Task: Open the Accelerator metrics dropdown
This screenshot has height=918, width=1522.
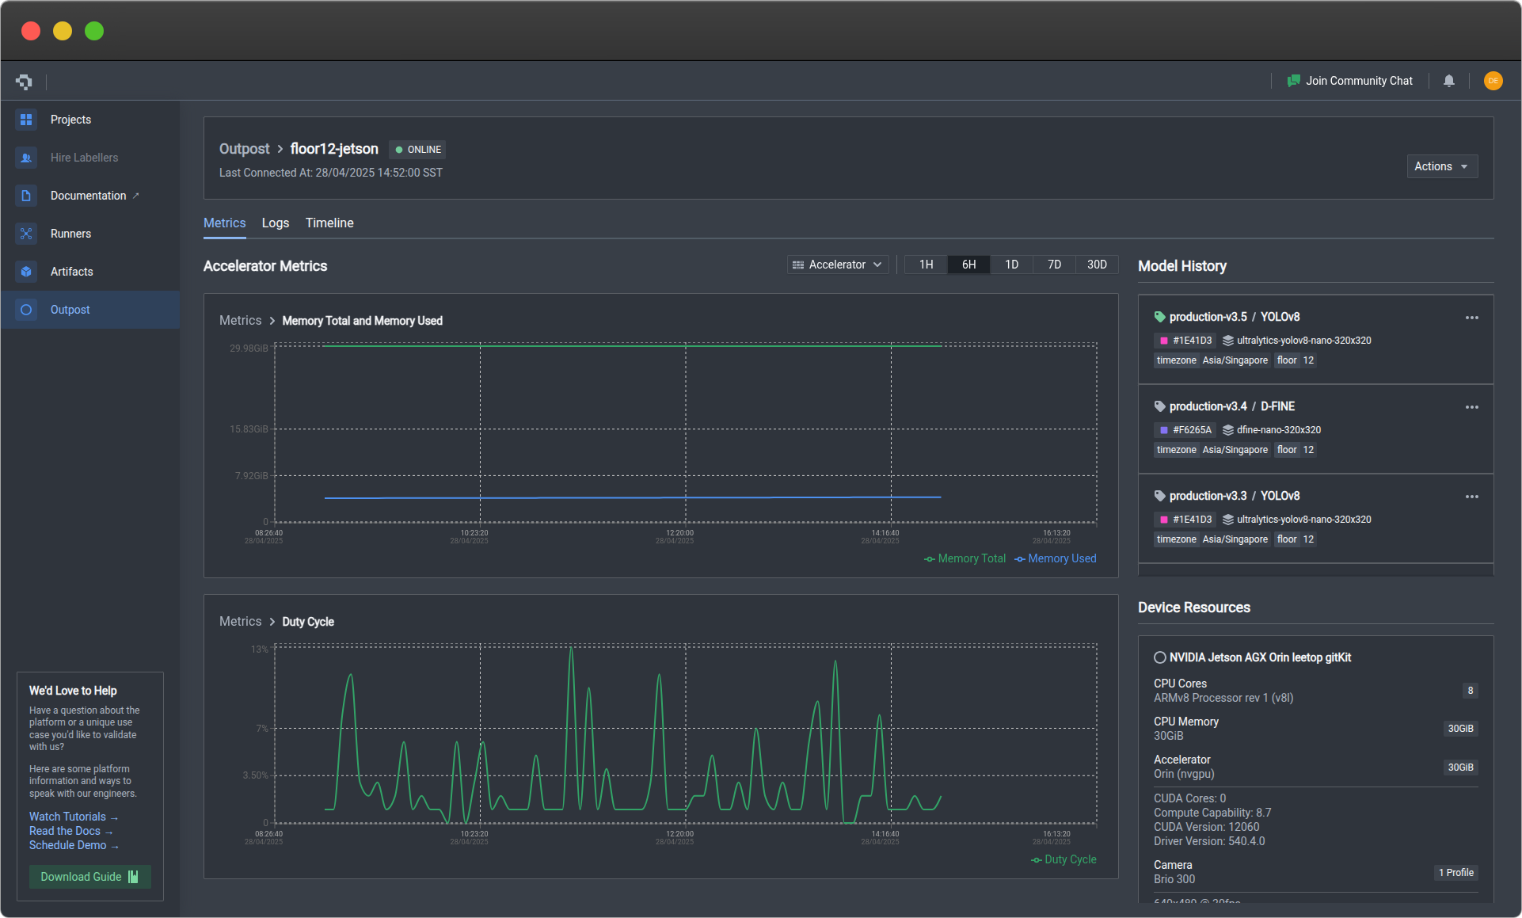Action: click(x=837, y=265)
